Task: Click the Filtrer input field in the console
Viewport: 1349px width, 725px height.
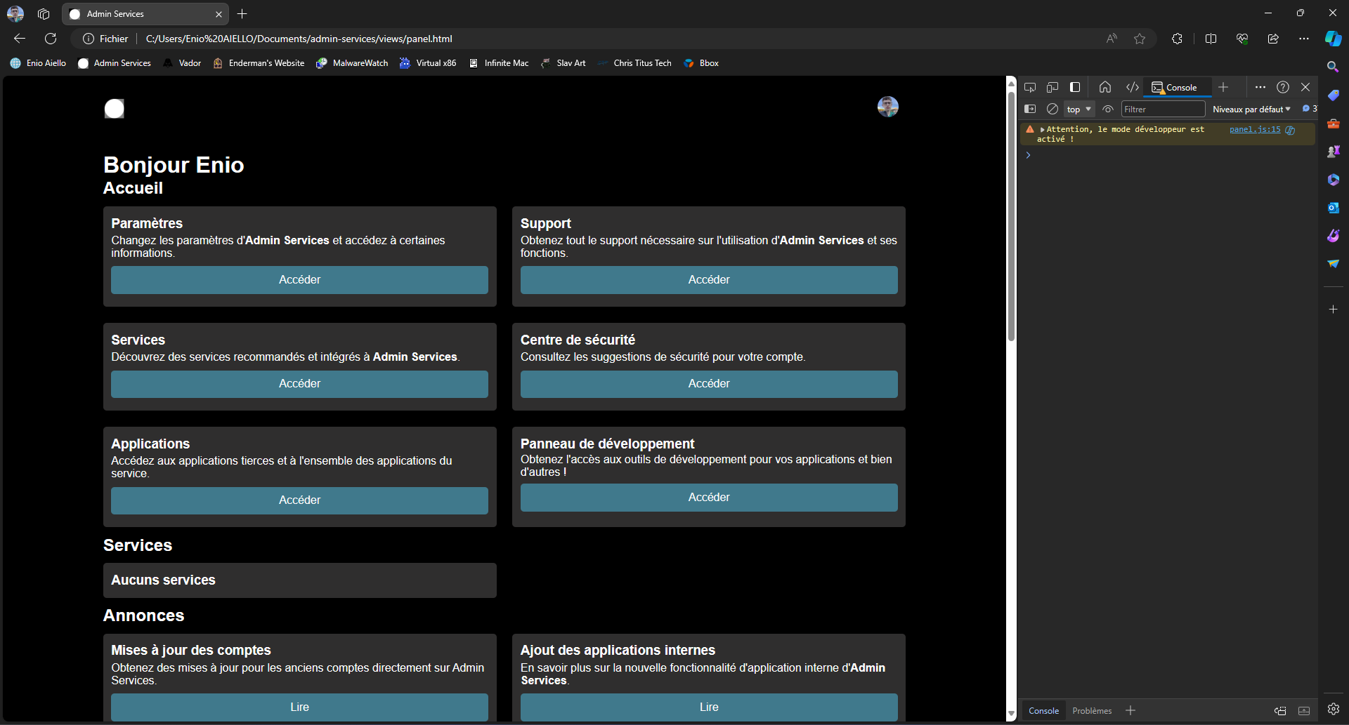Action: click(1163, 109)
